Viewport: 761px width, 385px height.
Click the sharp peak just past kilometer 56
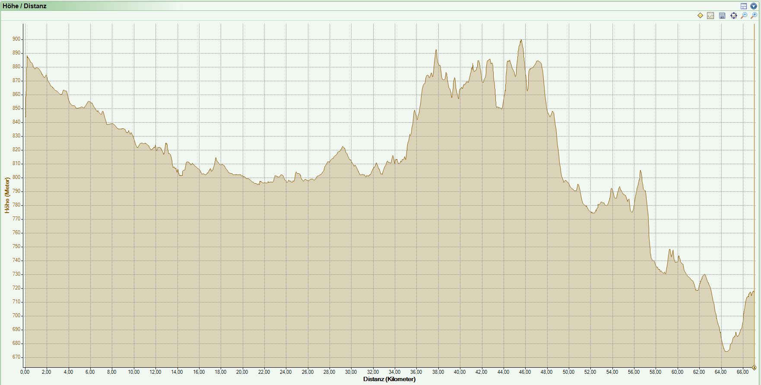[641, 171]
